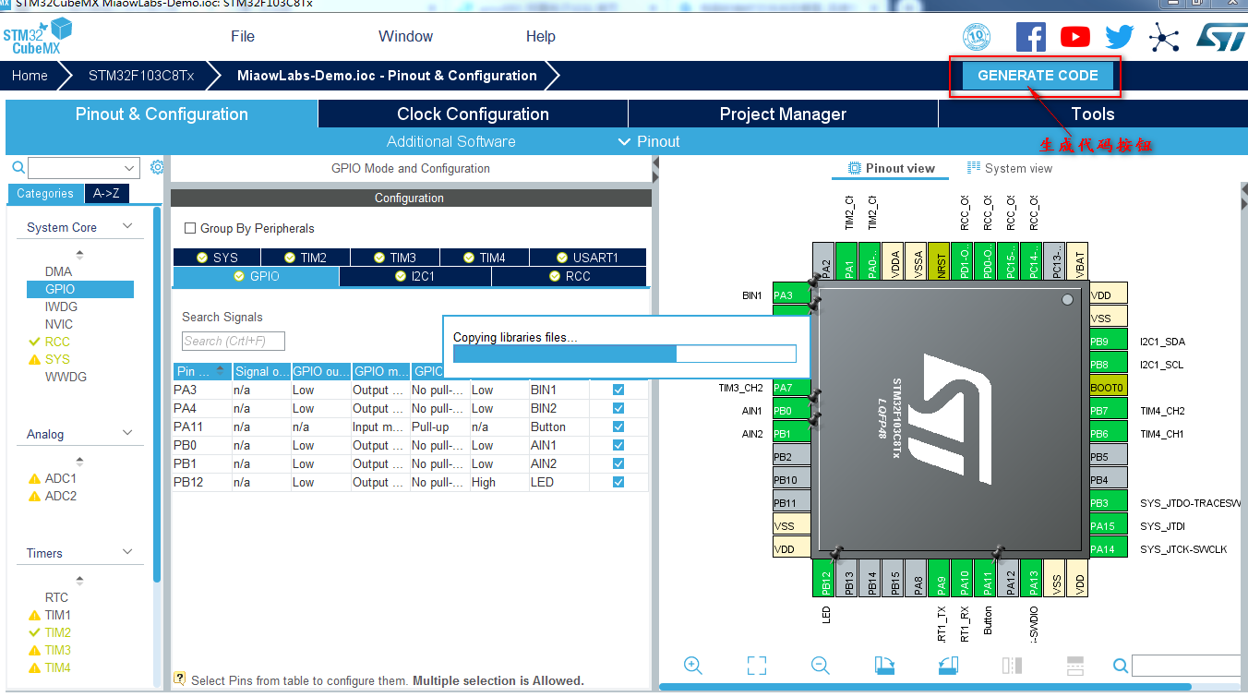Toggle the Modified checkbox for PB1
This screenshot has height=697, width=1248.
(x=618, y=463)
